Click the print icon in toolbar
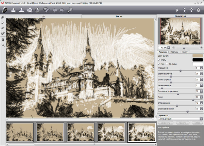Viewport: 204px width, 146px height. 30,10
